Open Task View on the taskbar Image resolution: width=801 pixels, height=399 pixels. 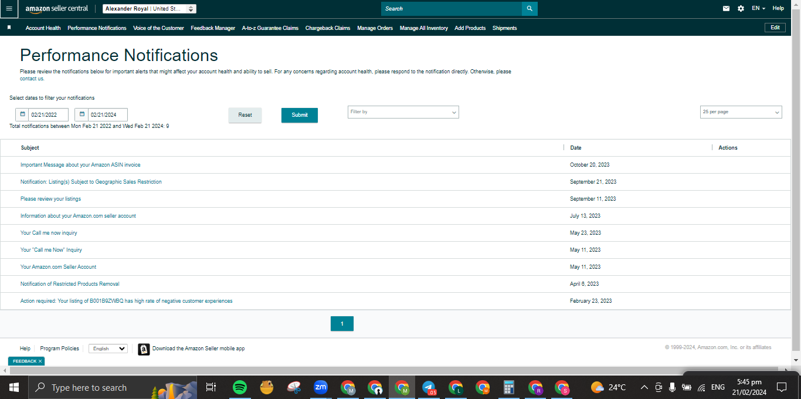211,387
